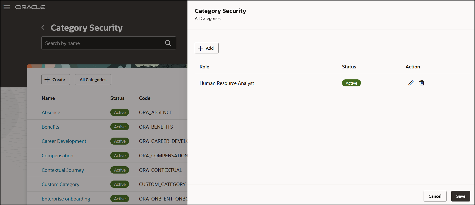Image resolution: width=475 pixels, height=205 pixels.
Task: Click the Active badge in Benefits row
Action: pyautogui.click(x=120, y=127)
